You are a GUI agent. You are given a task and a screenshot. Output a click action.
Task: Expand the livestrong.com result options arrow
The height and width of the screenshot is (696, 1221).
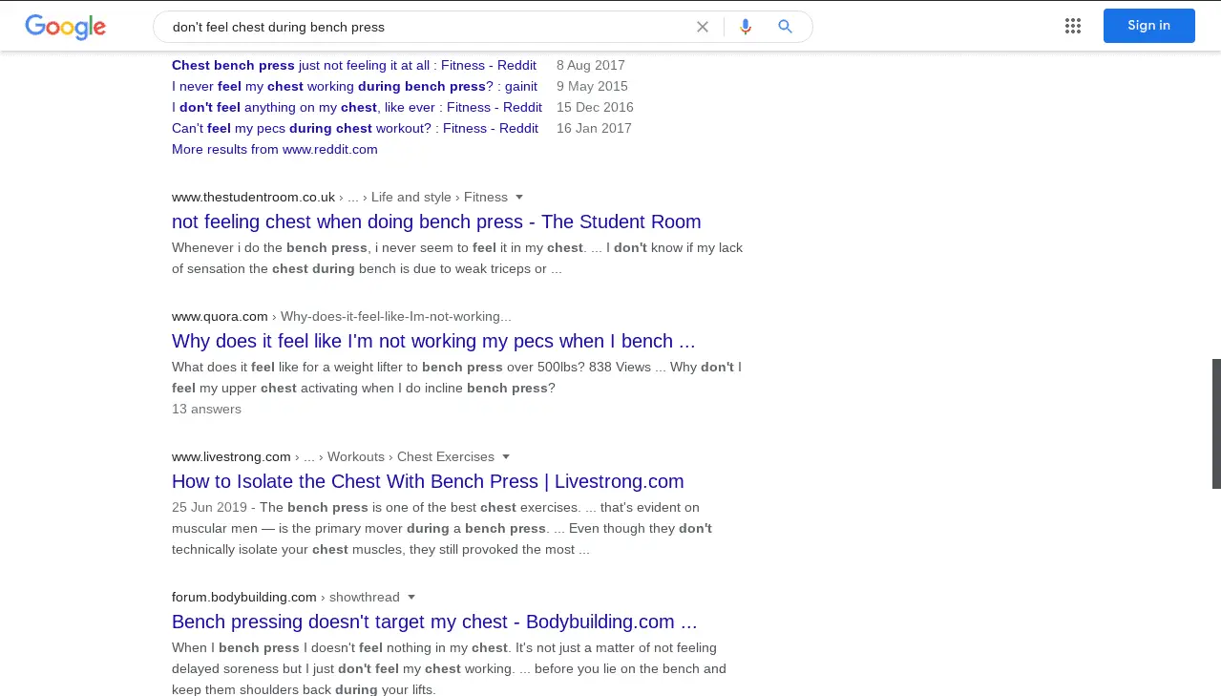point(506,457)
